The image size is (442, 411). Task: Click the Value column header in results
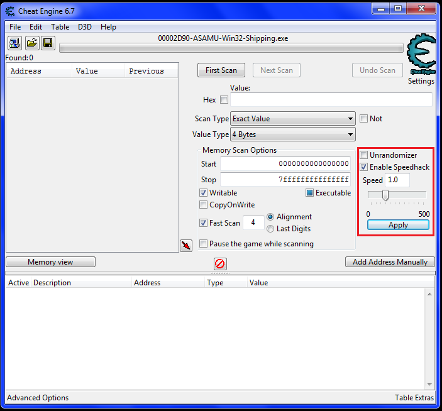pos(98,71)
